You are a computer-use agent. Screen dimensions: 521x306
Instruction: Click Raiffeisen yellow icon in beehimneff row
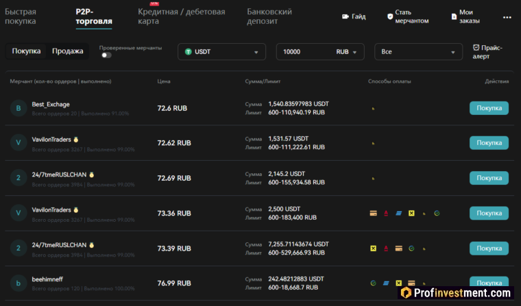(399, 283)
